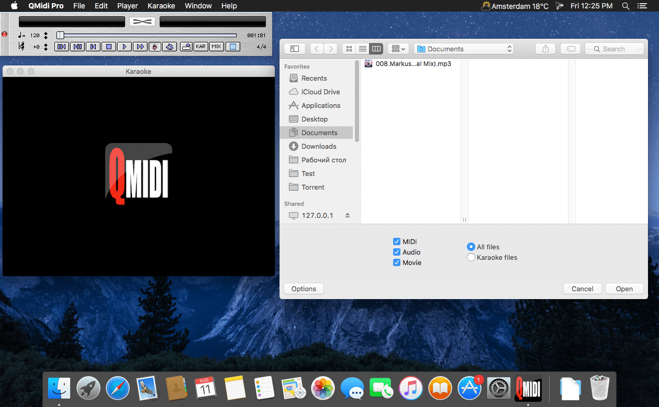Click the Search field in file dialog
This screenshot has height=407, width=659.
[x=615, y=49]
